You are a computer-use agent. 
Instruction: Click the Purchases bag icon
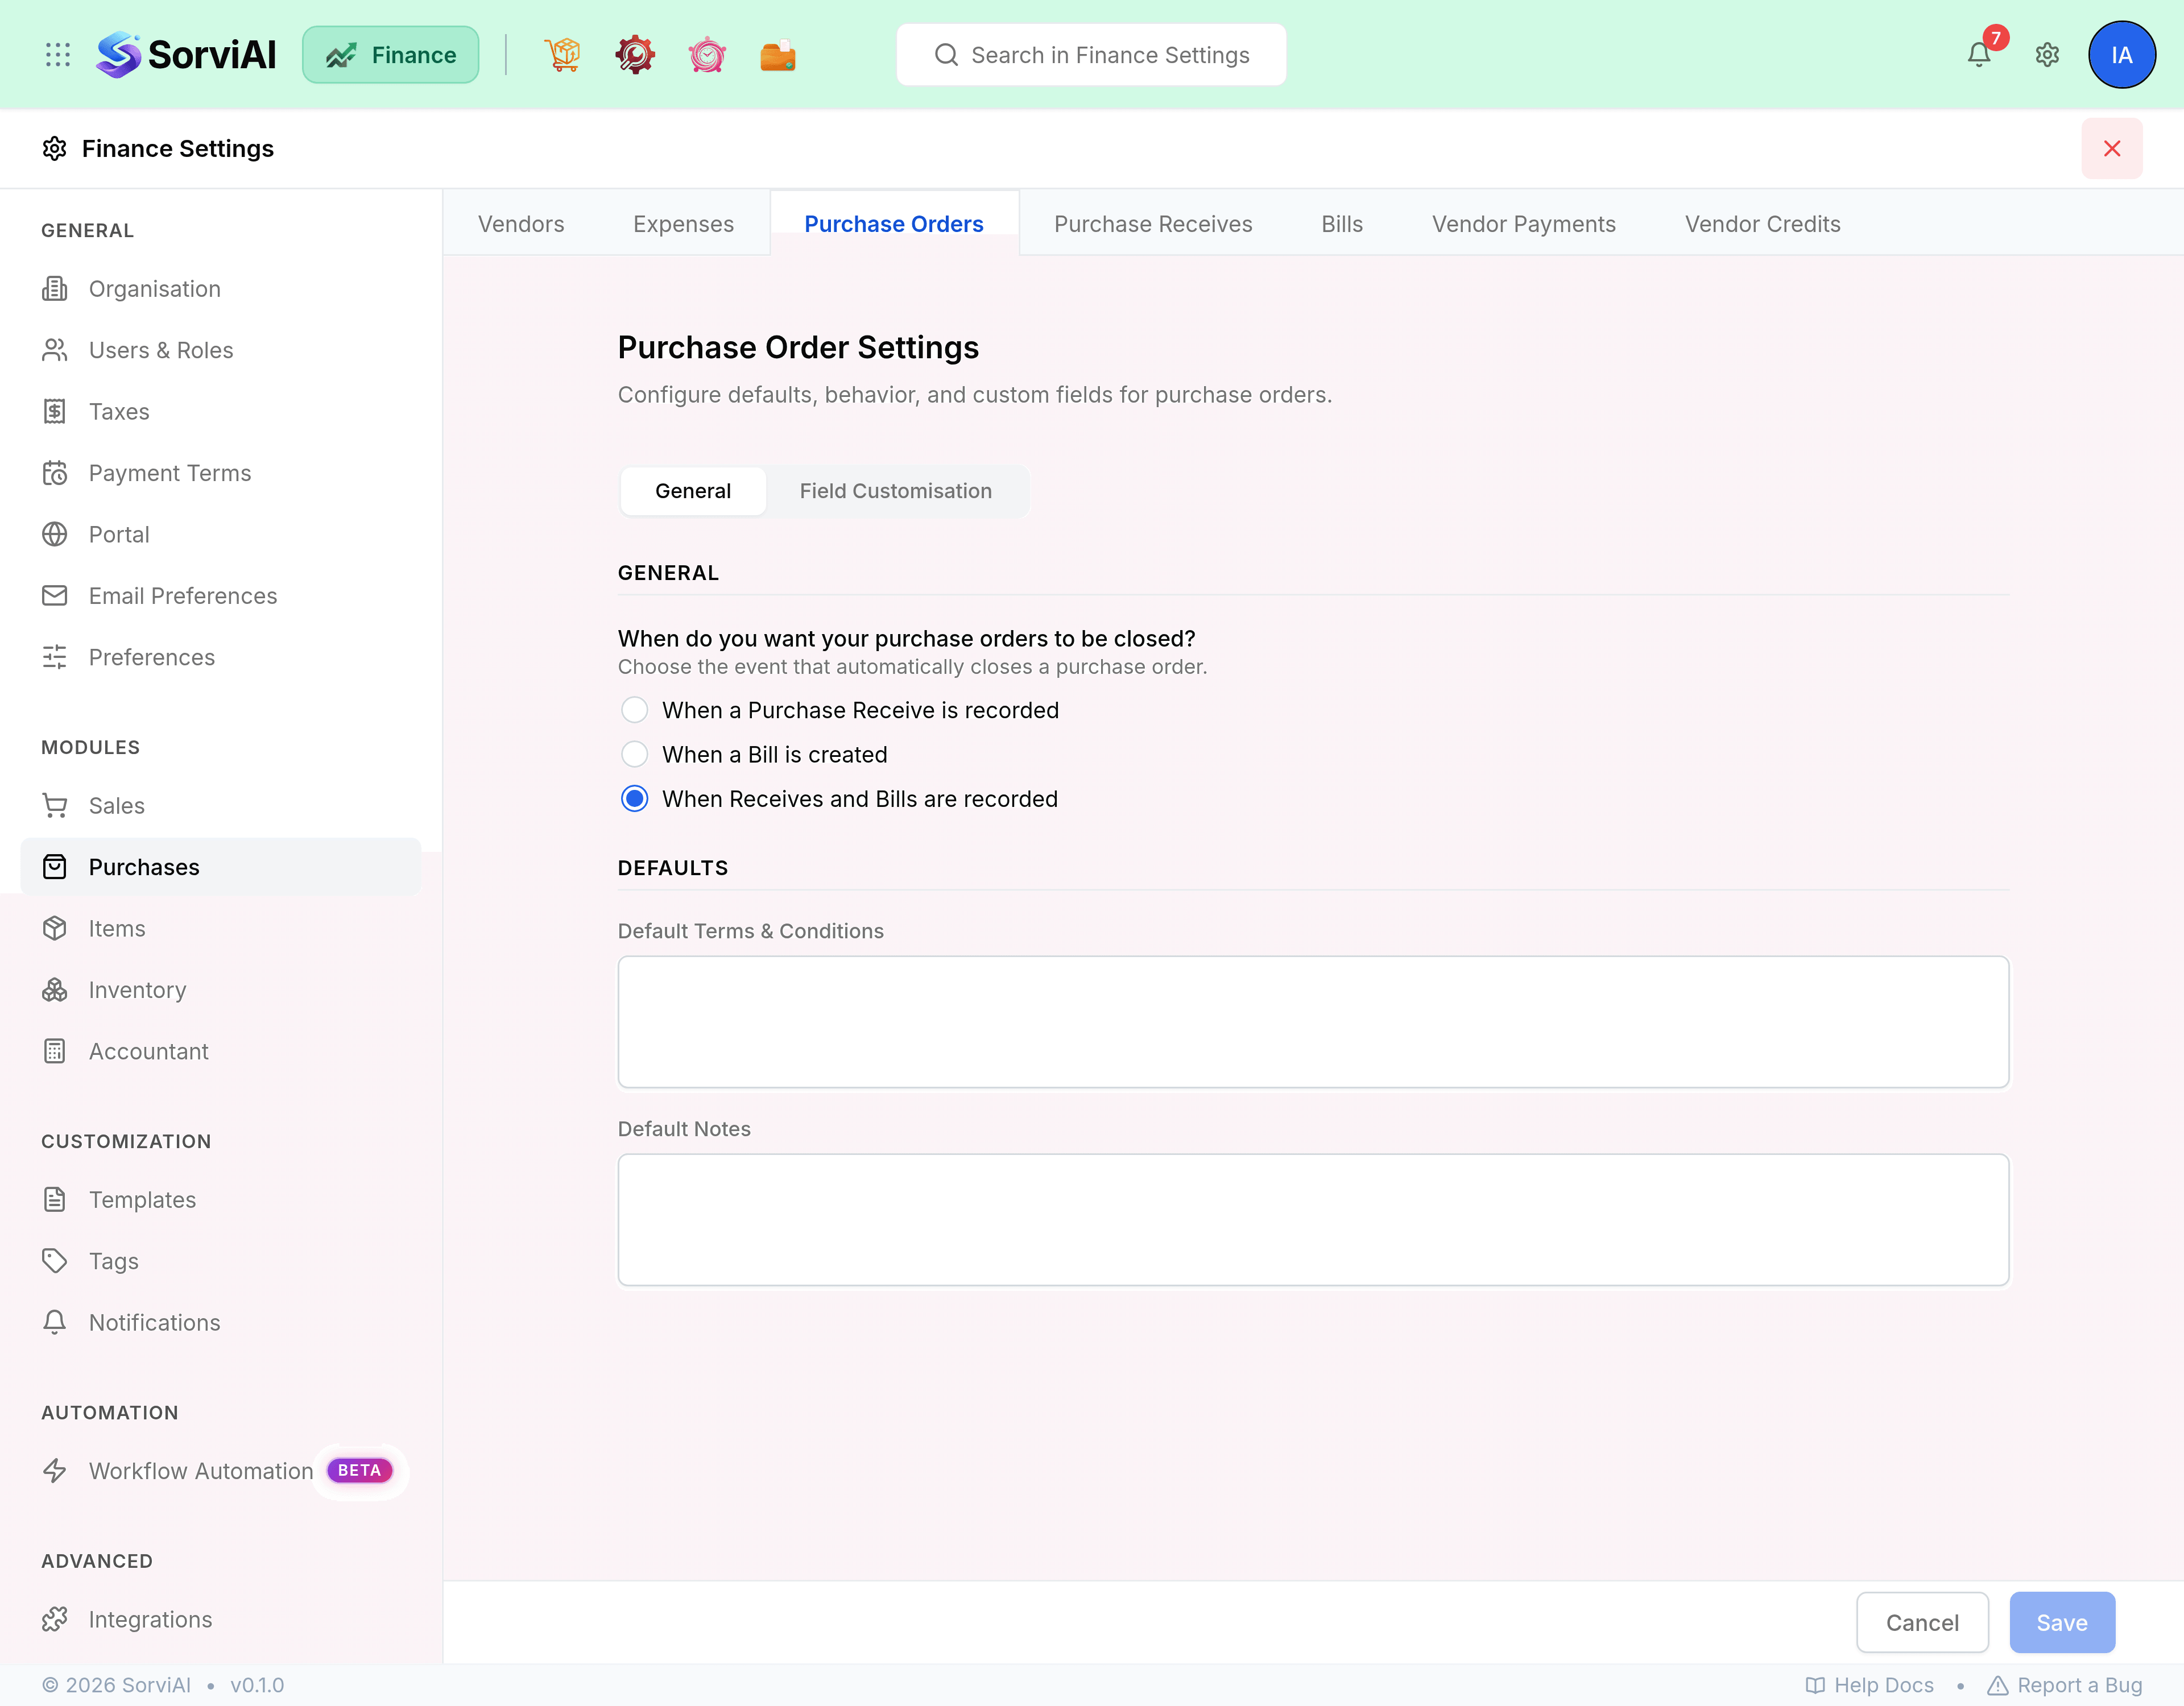point(55,867)
